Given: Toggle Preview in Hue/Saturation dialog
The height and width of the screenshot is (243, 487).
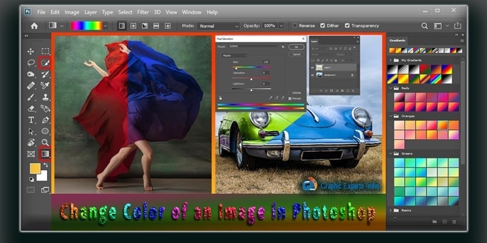Looking at the screenshot, I should [x=290, y=98].
